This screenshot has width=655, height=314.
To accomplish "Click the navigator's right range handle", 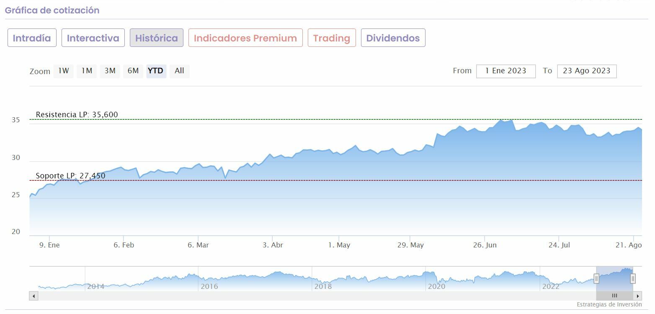I will pyautogui.click(x=633, y=278).
